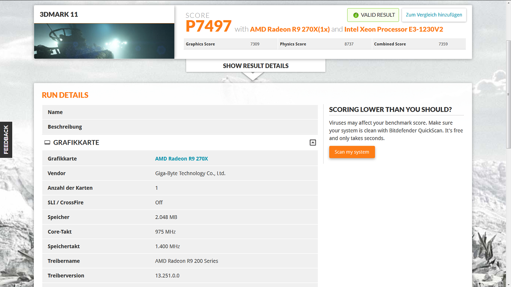Click the '975 MHz' core clock value
Viewport: 511px width, 287px height.
pyautogui.click(x=165, y=232)
